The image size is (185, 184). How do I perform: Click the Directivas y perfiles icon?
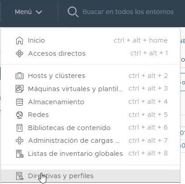(x=20, y=176)
